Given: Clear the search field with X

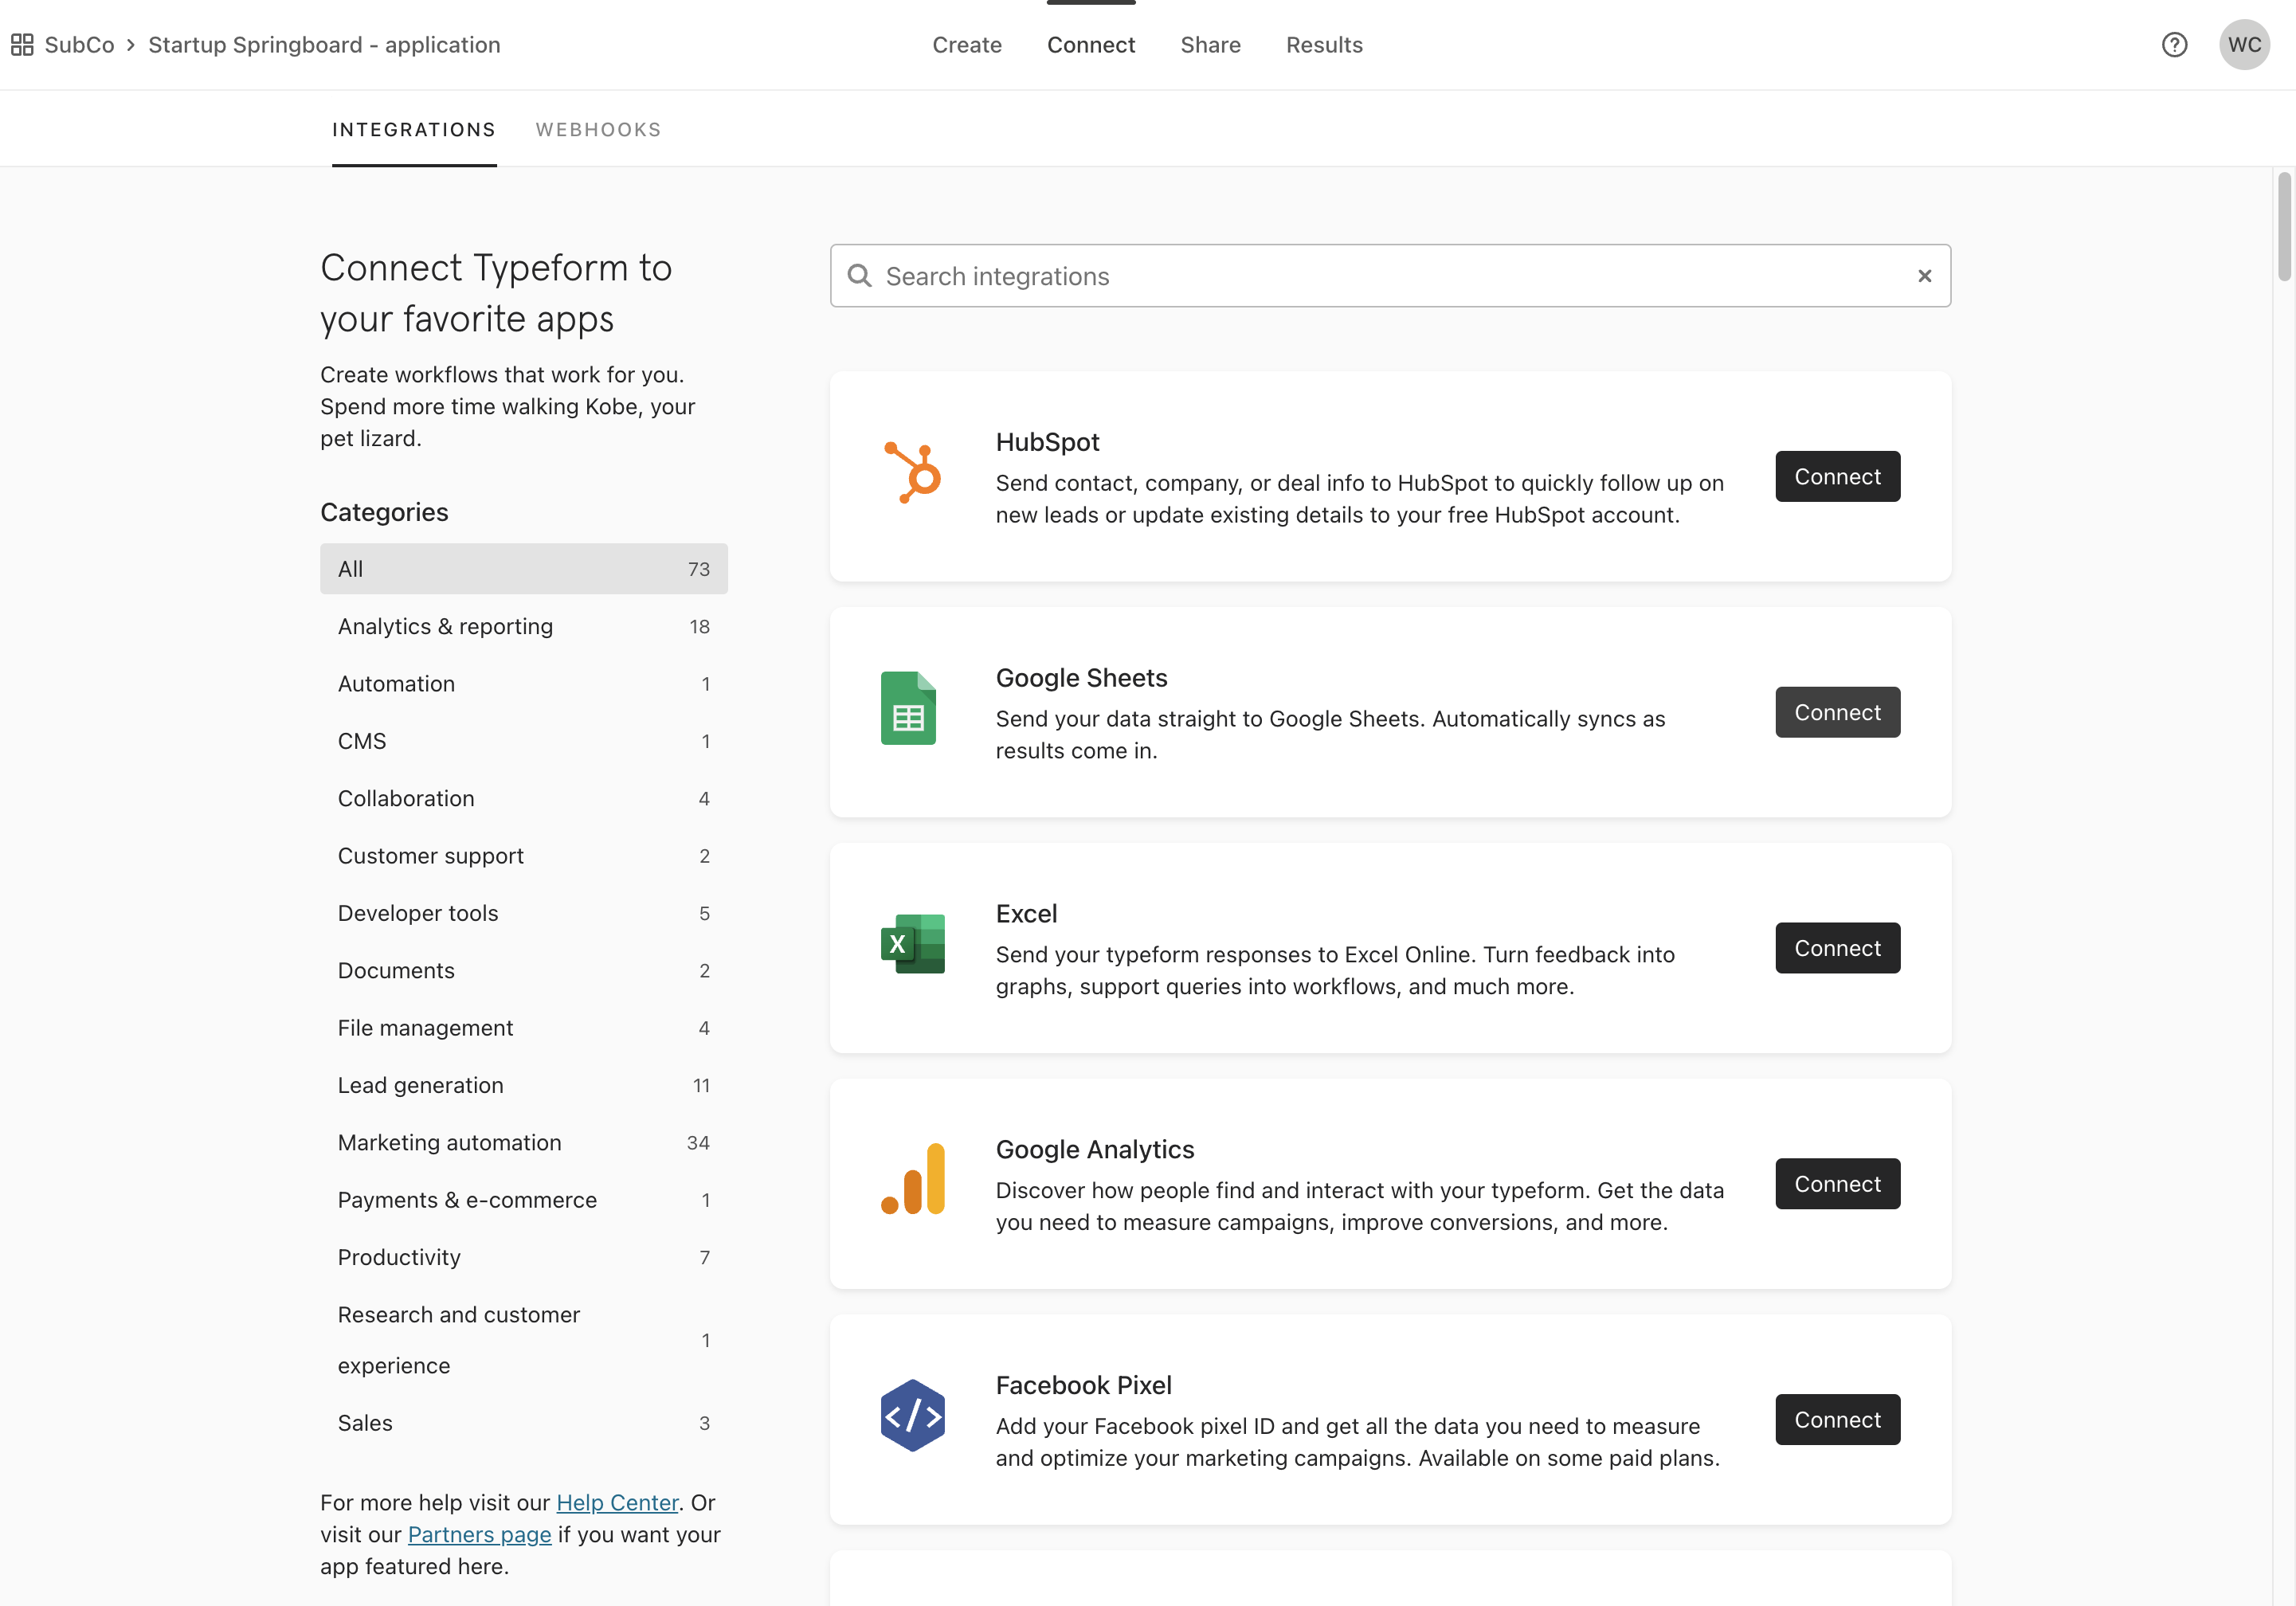Looking at the screenshot, I should click(1924, 276).
